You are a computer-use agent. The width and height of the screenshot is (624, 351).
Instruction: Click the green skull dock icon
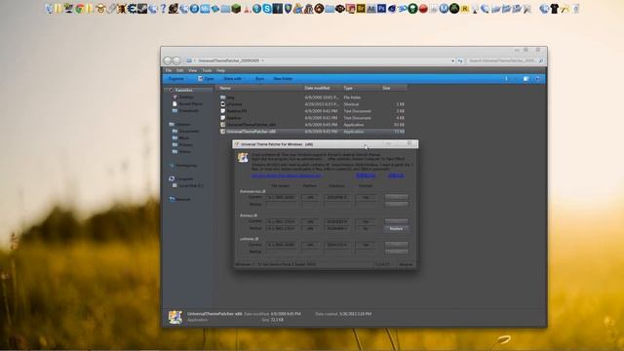point(412,9)
